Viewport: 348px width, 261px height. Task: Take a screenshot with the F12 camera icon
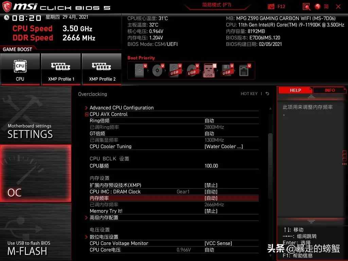pos(271,7)
